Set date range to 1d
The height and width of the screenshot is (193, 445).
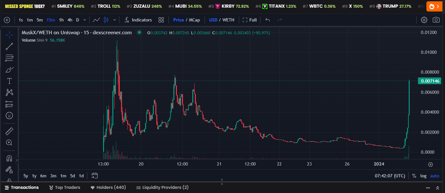click(x=81, y=176)
